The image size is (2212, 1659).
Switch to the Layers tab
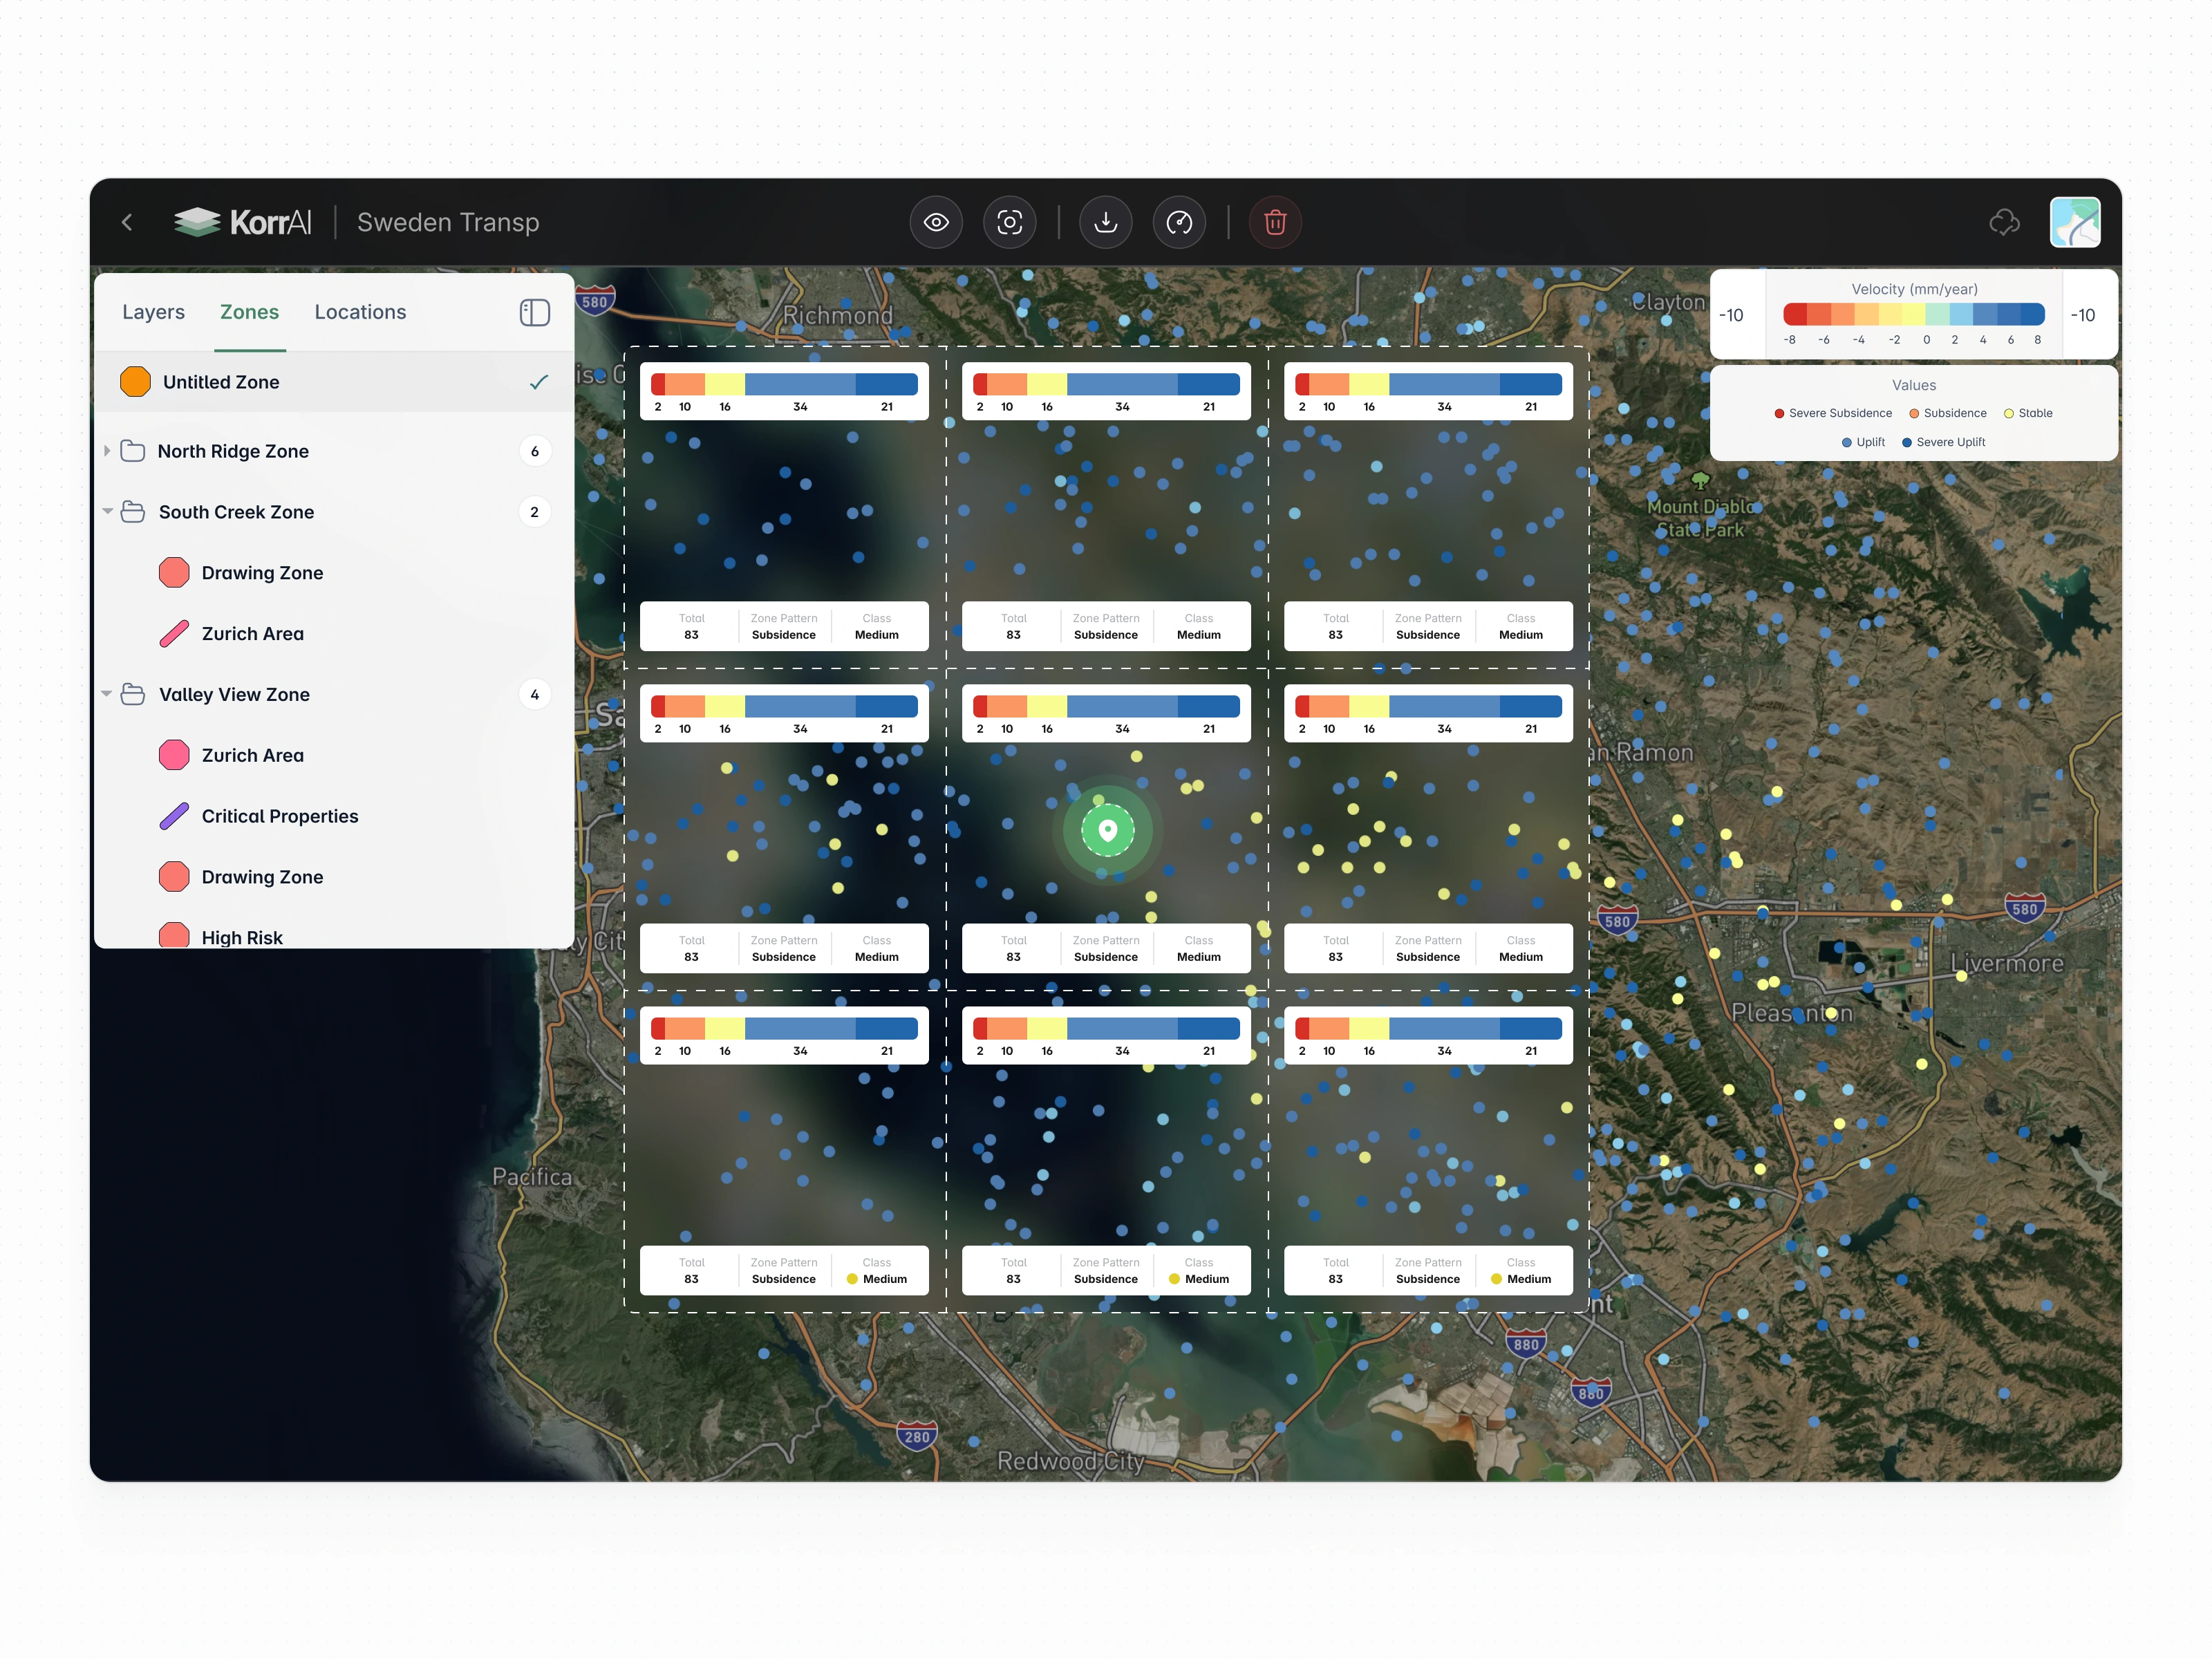tap(153, 312)
